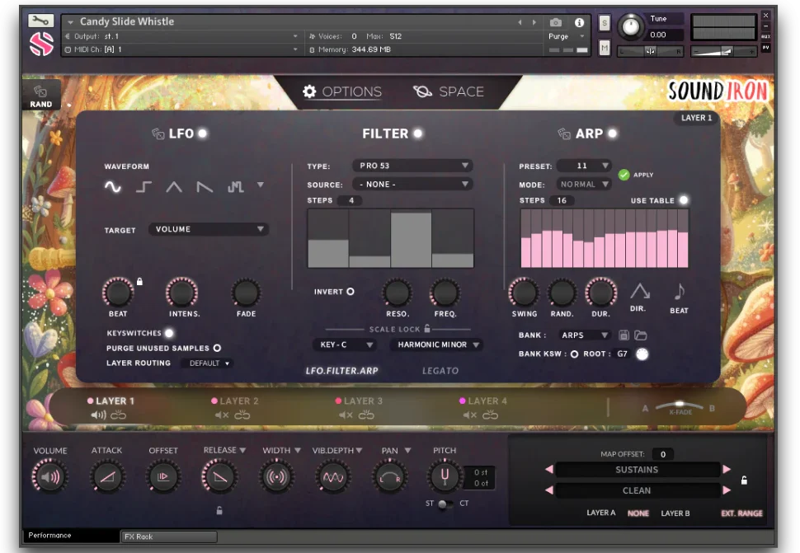Click the RAND dice icon

[40, 92]
